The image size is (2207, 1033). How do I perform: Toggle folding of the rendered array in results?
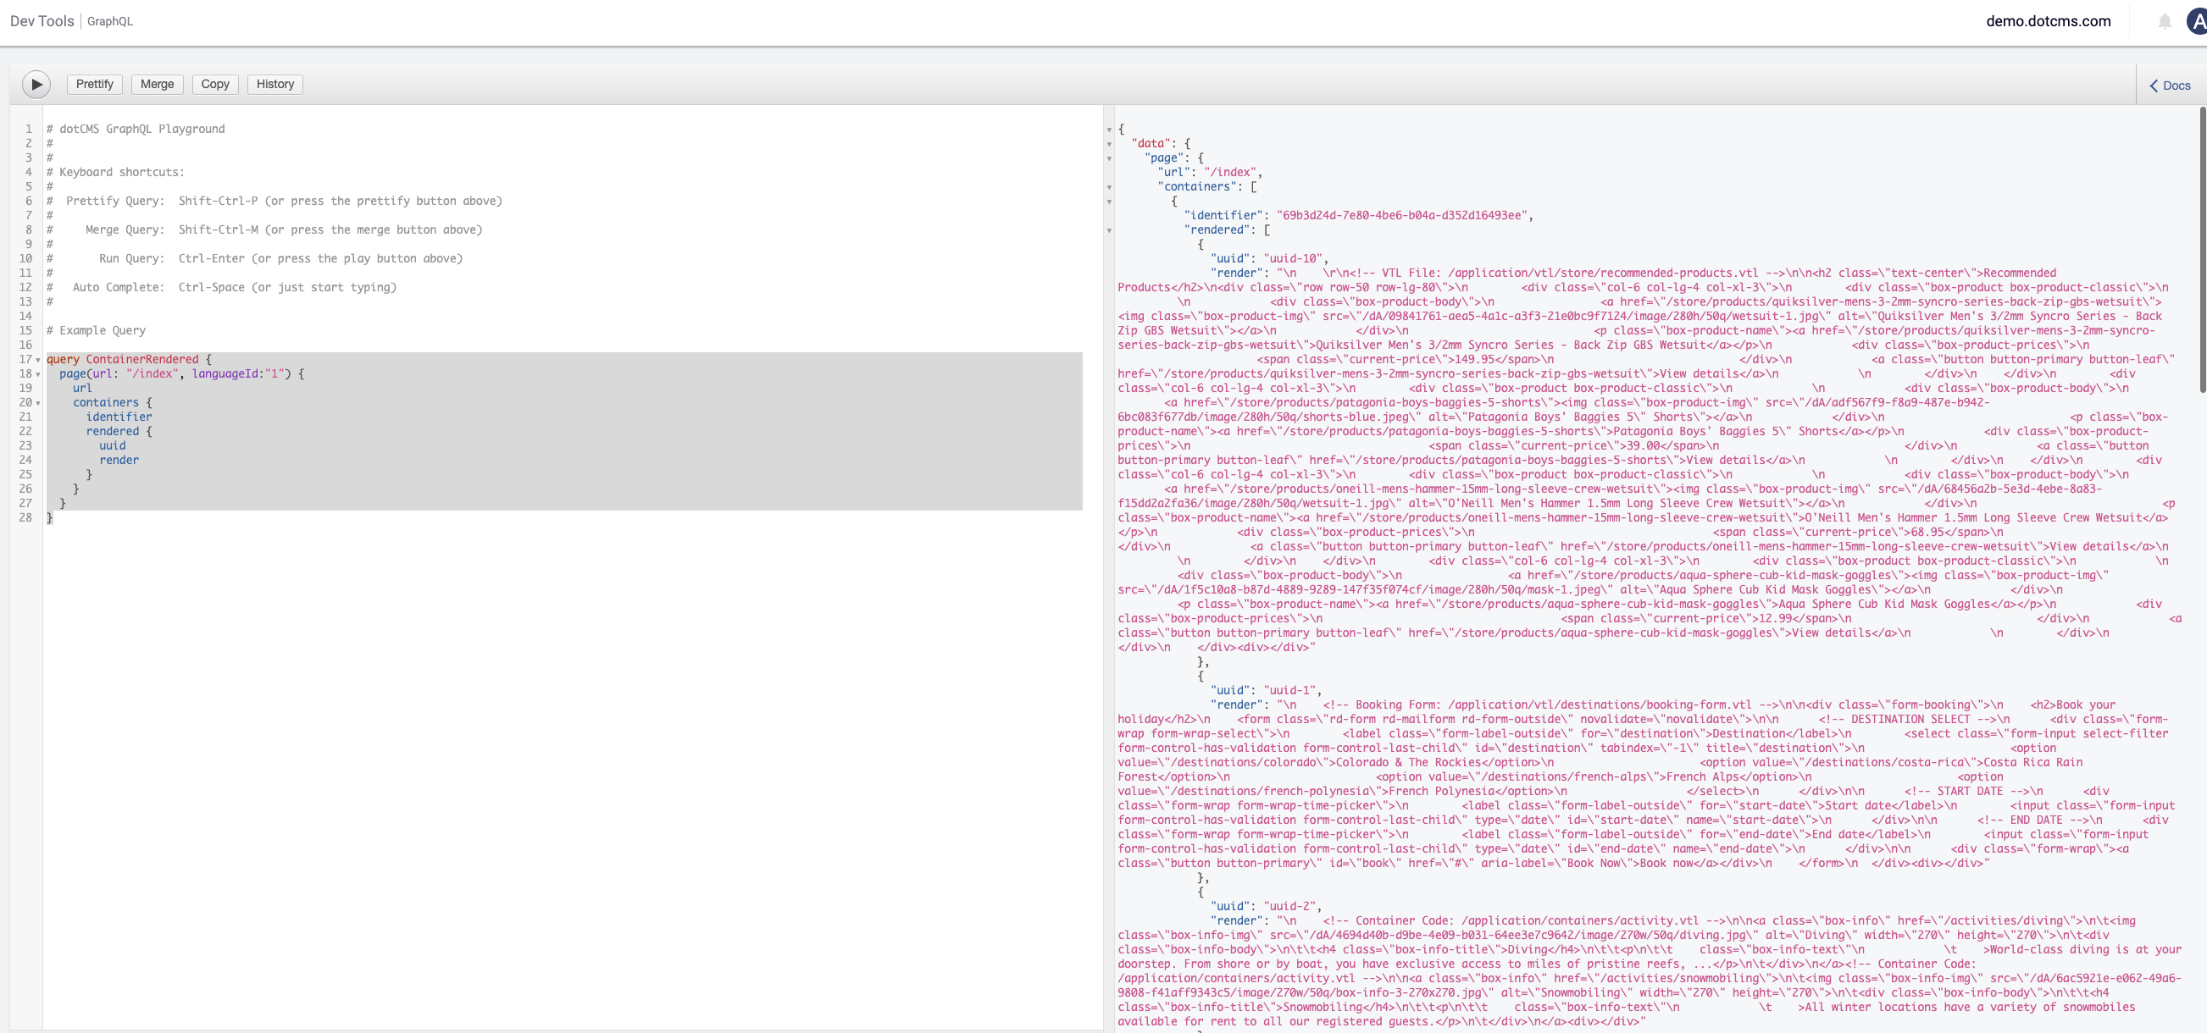1111,230
